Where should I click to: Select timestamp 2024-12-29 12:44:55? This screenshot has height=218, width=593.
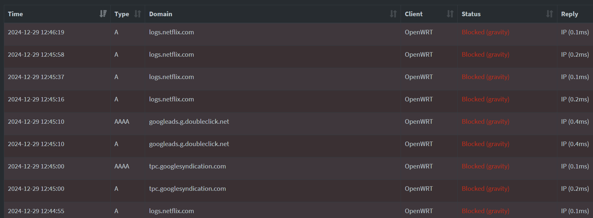point(36,211)
